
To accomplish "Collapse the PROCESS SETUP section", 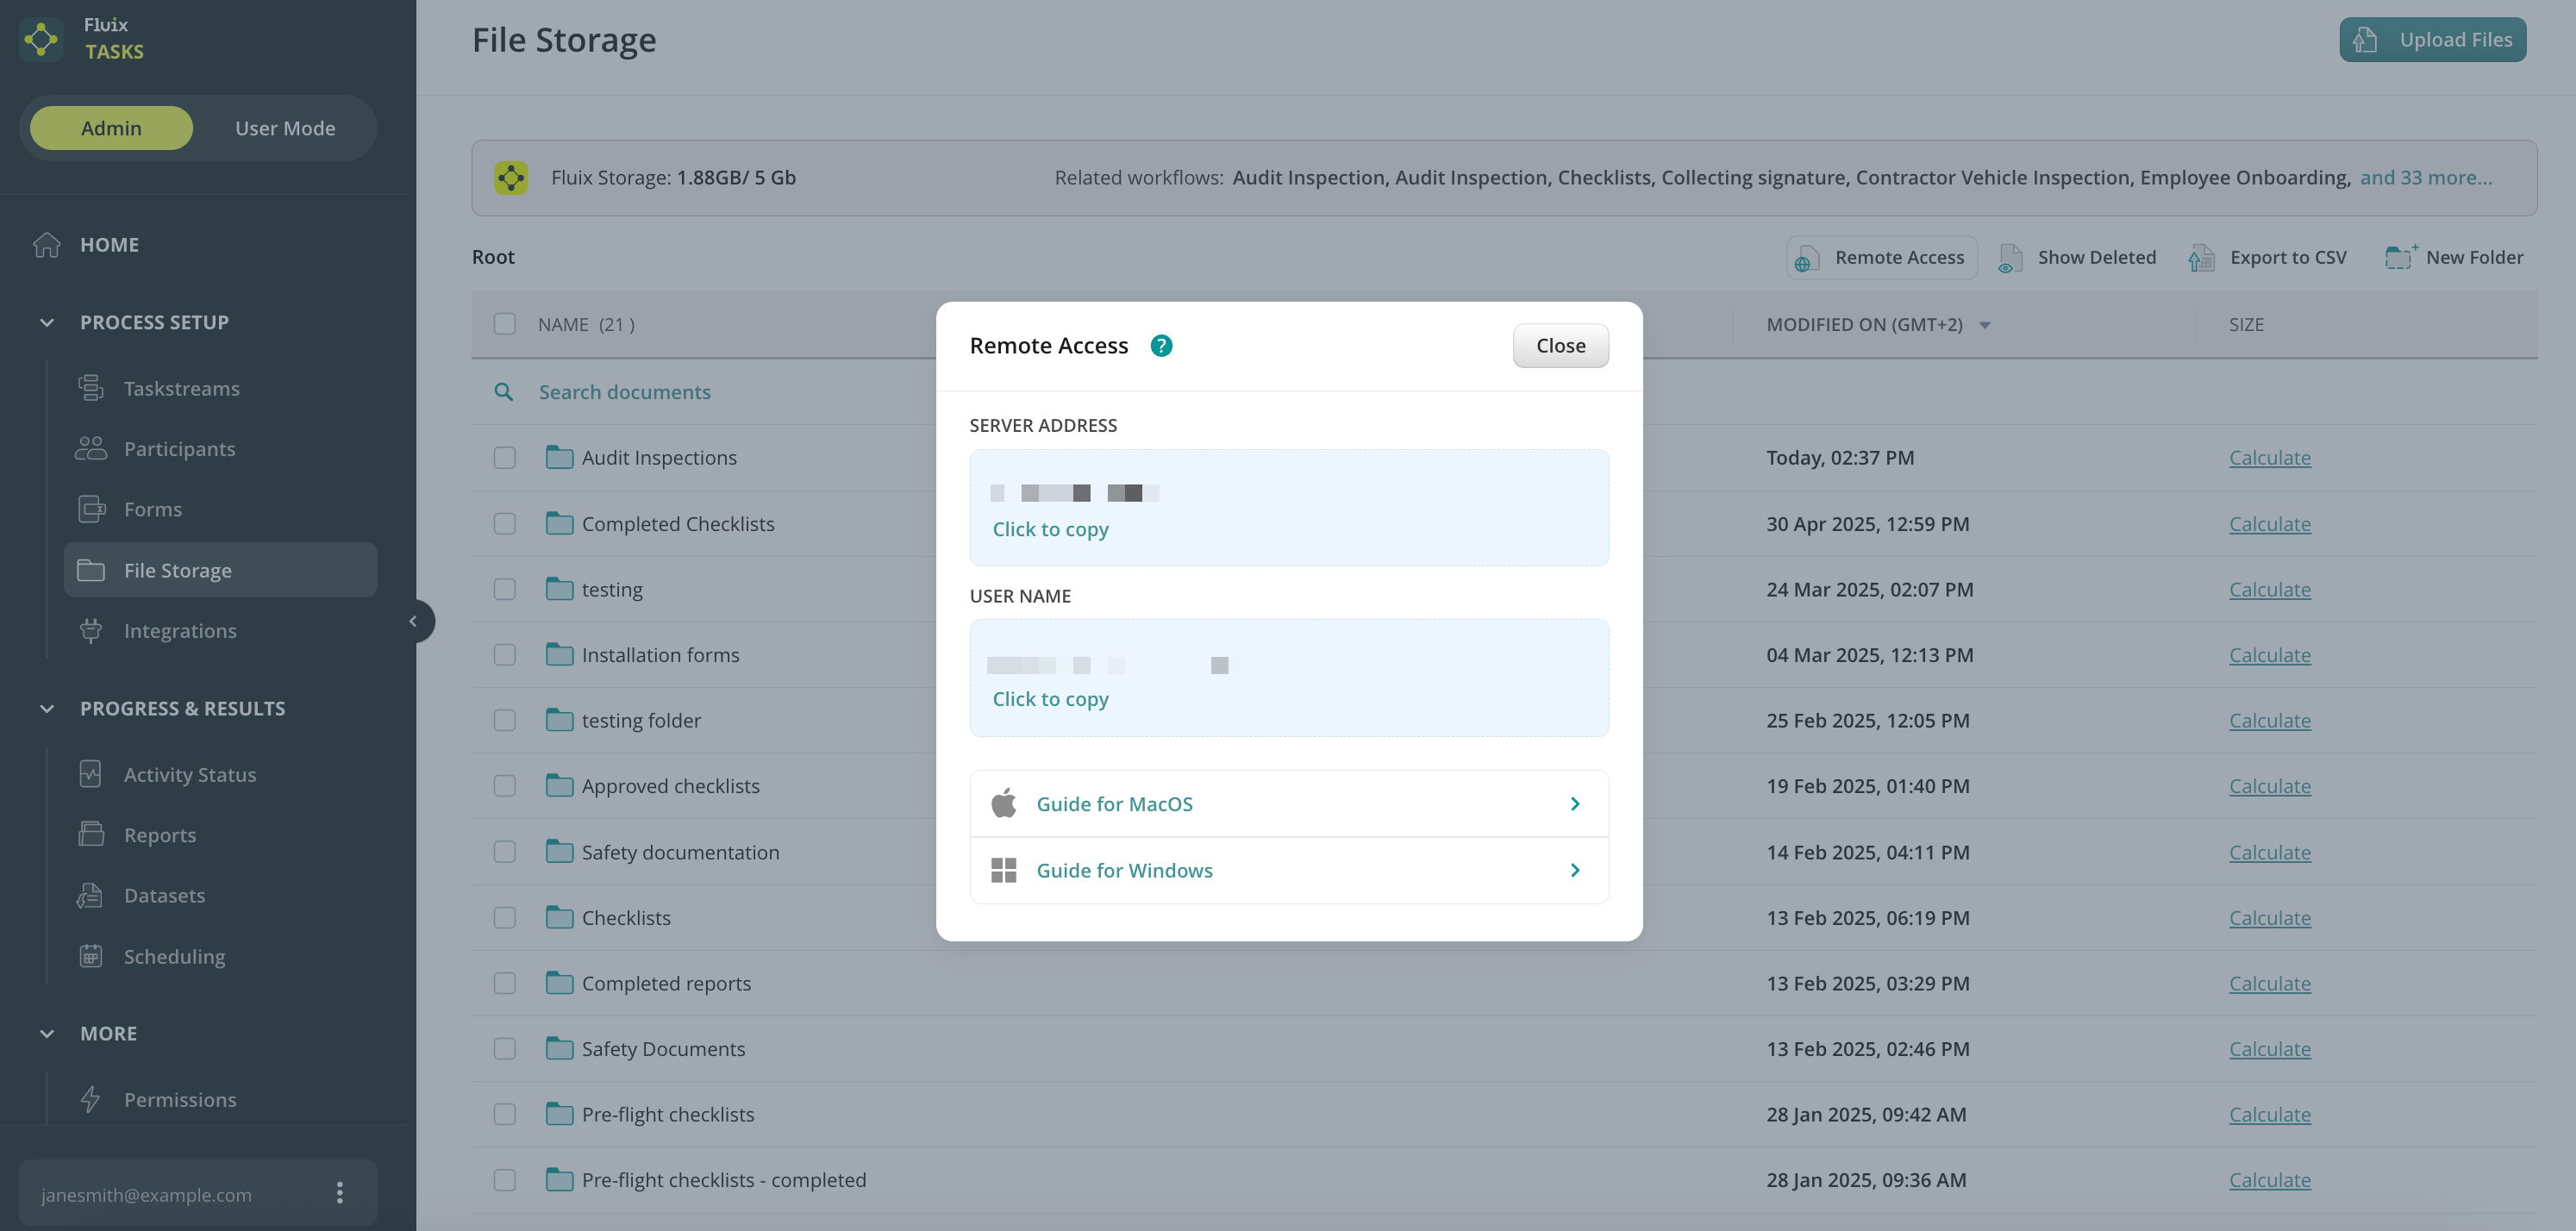I will pyautogui.click(x=47, y=322).
